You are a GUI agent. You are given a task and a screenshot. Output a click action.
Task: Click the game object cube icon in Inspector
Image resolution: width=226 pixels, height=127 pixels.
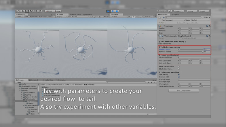tap(160, 18)
